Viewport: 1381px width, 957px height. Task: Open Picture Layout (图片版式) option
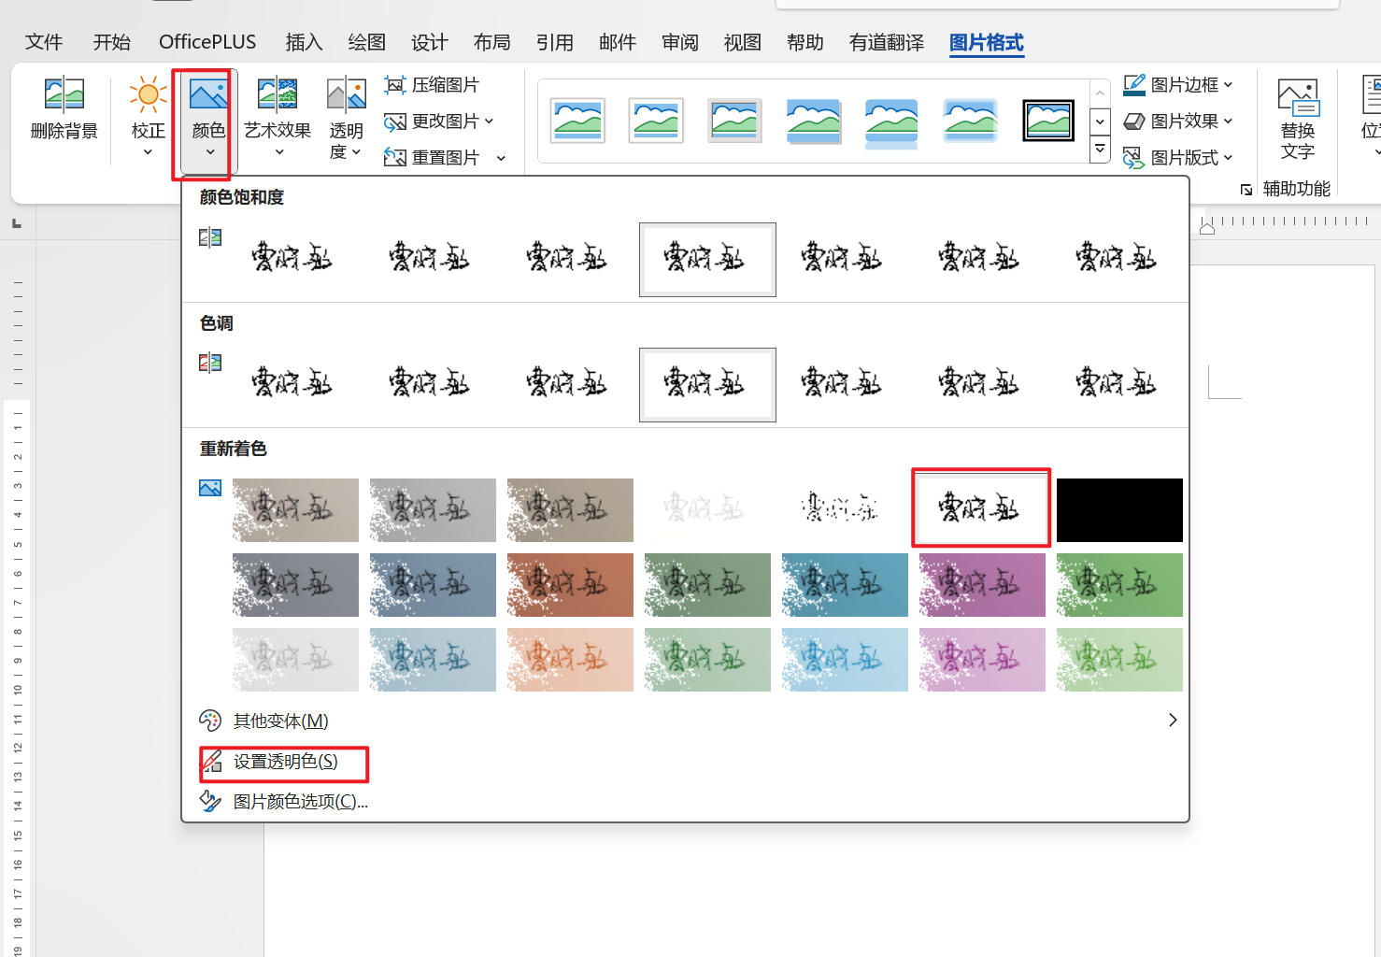(1177, 158)
